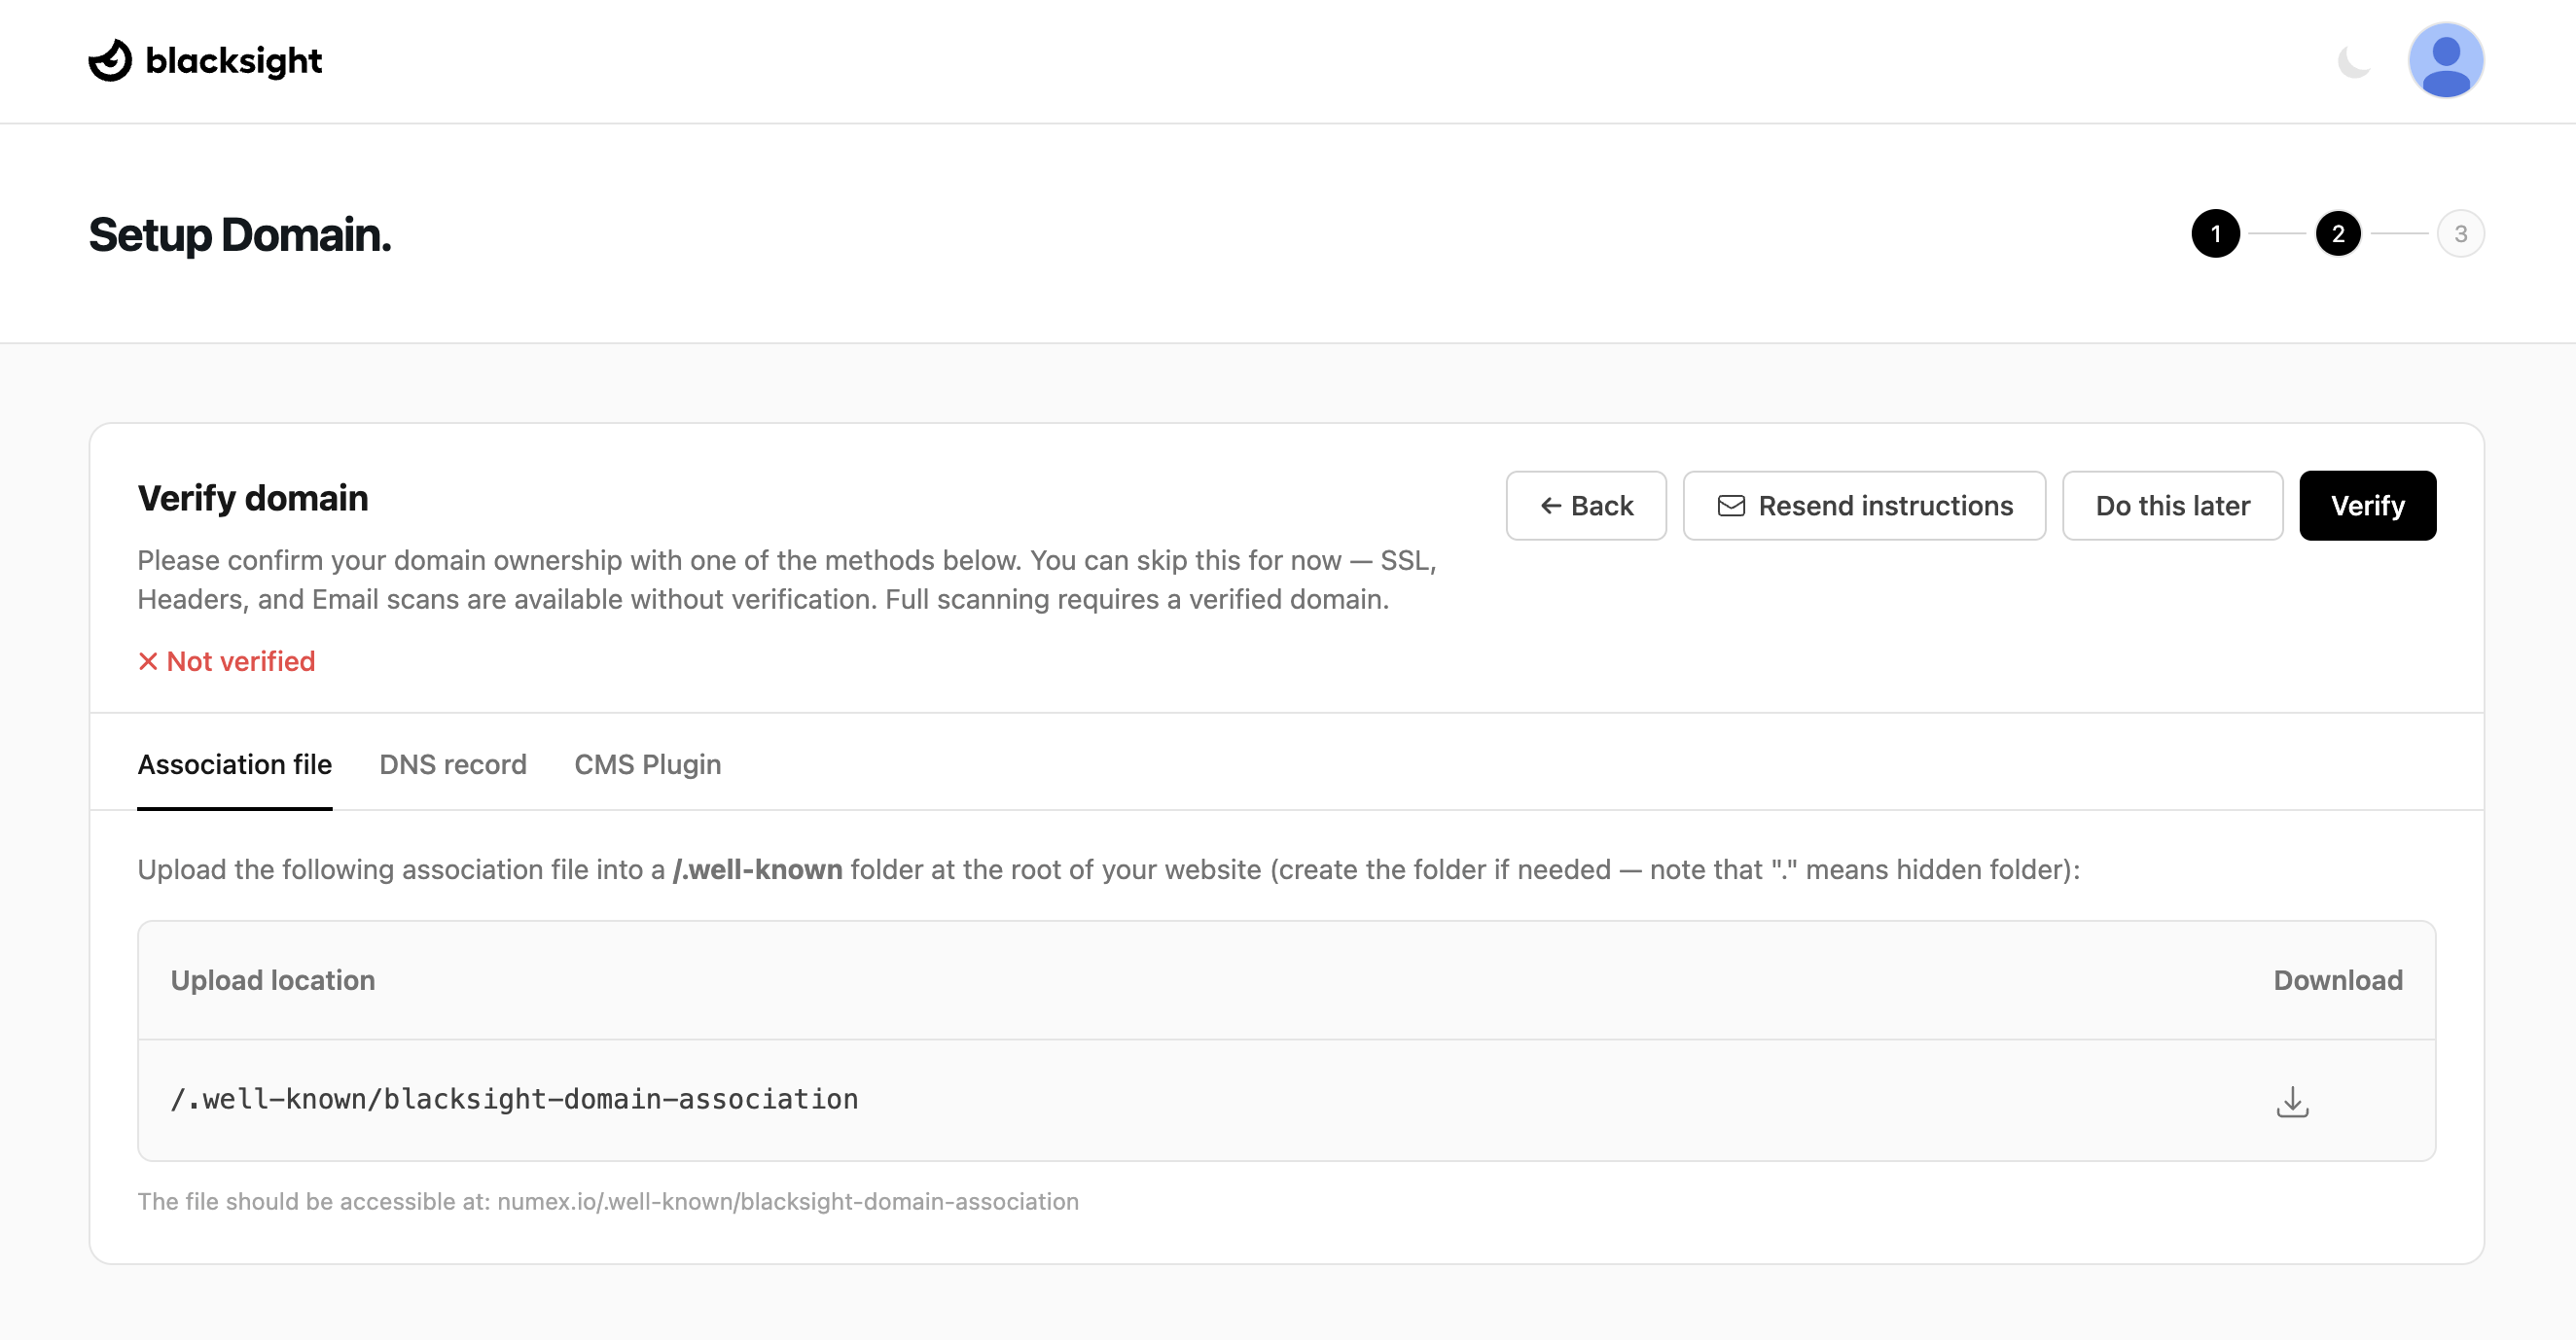Open the user profile avatar
The image size is (2576, 1340).
pos(2446,60)
